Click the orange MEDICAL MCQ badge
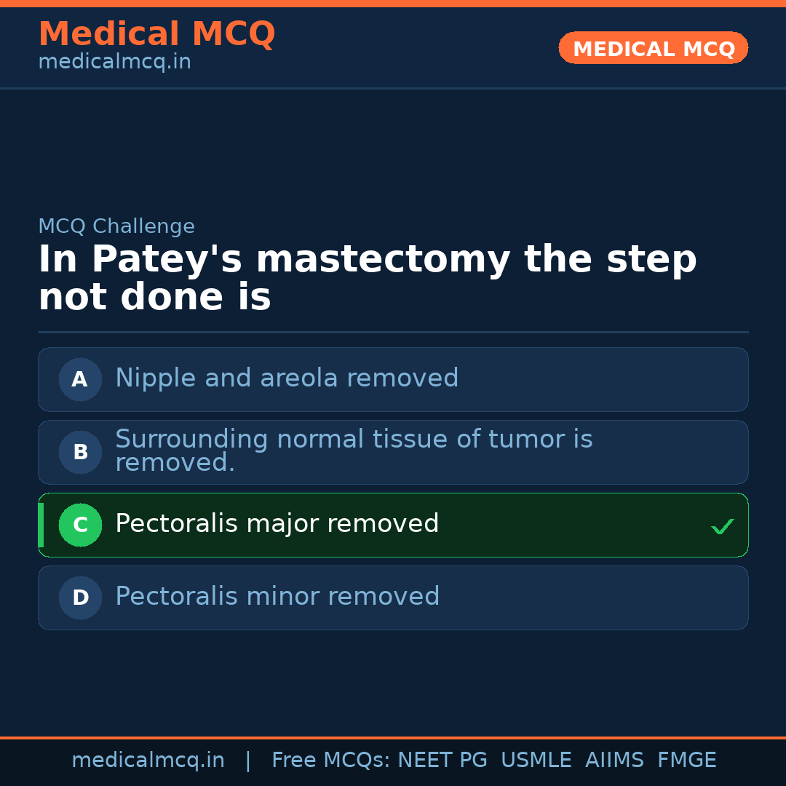Image resolution: width=786 pixels, height=786 pixels. pyautogui.click(x=653, y=48)
